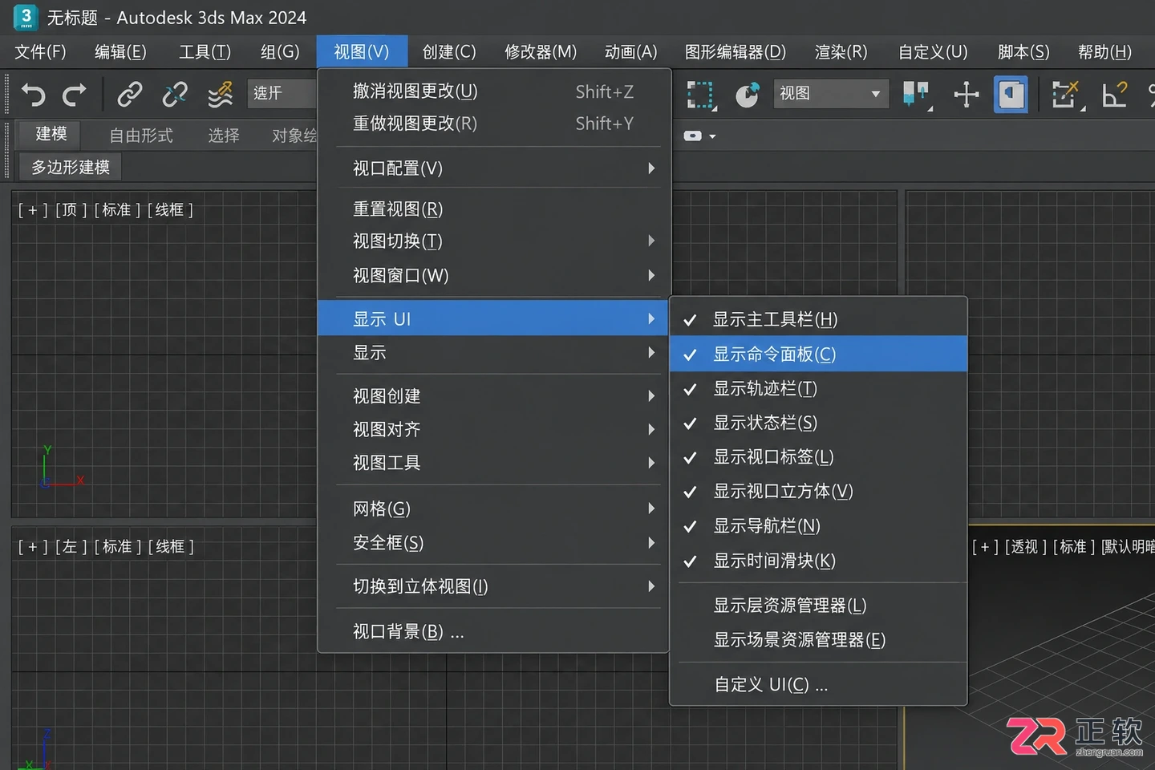Image resolution: width=1155 pixels, height=770 pixels.
Task: Uncheck 显示轨迹栏(T) in the submenu
Action: point(818,388)
